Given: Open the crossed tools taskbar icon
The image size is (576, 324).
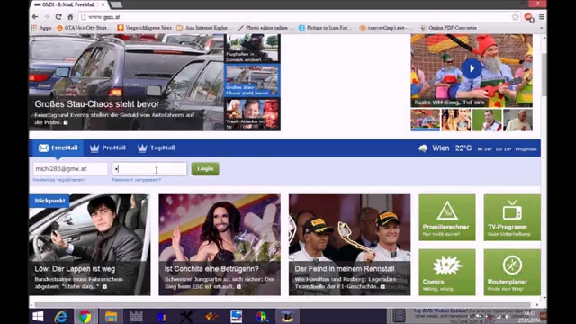Looking at the screenshot, I should click(186, 316).
